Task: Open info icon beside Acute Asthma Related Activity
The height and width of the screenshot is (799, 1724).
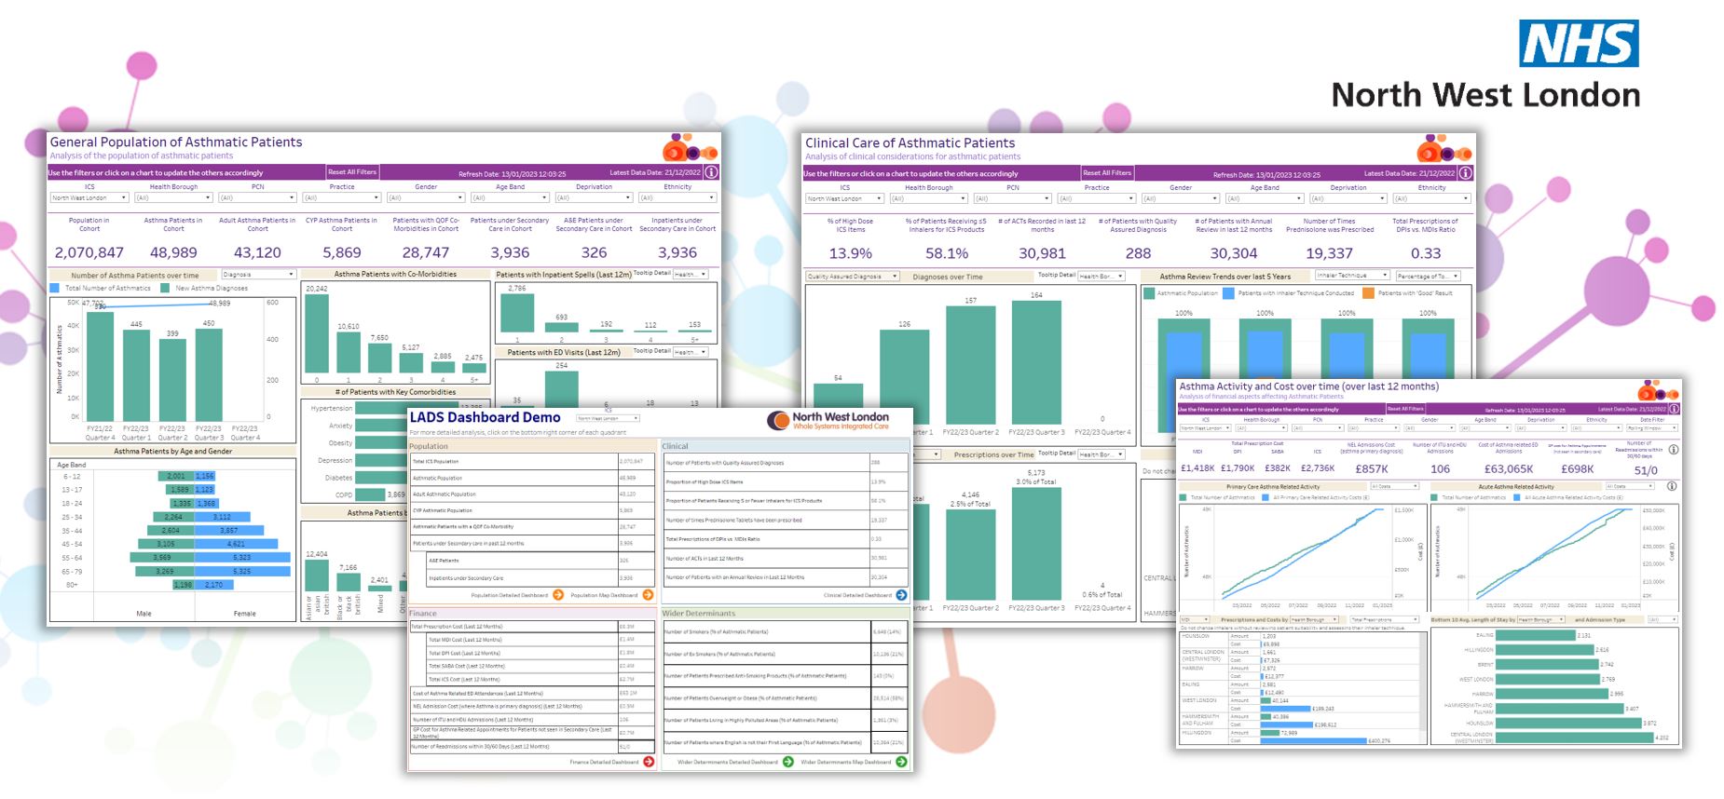Action: point(1672,486)
